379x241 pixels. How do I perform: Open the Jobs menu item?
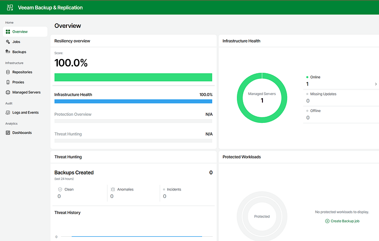pos(16,42)
